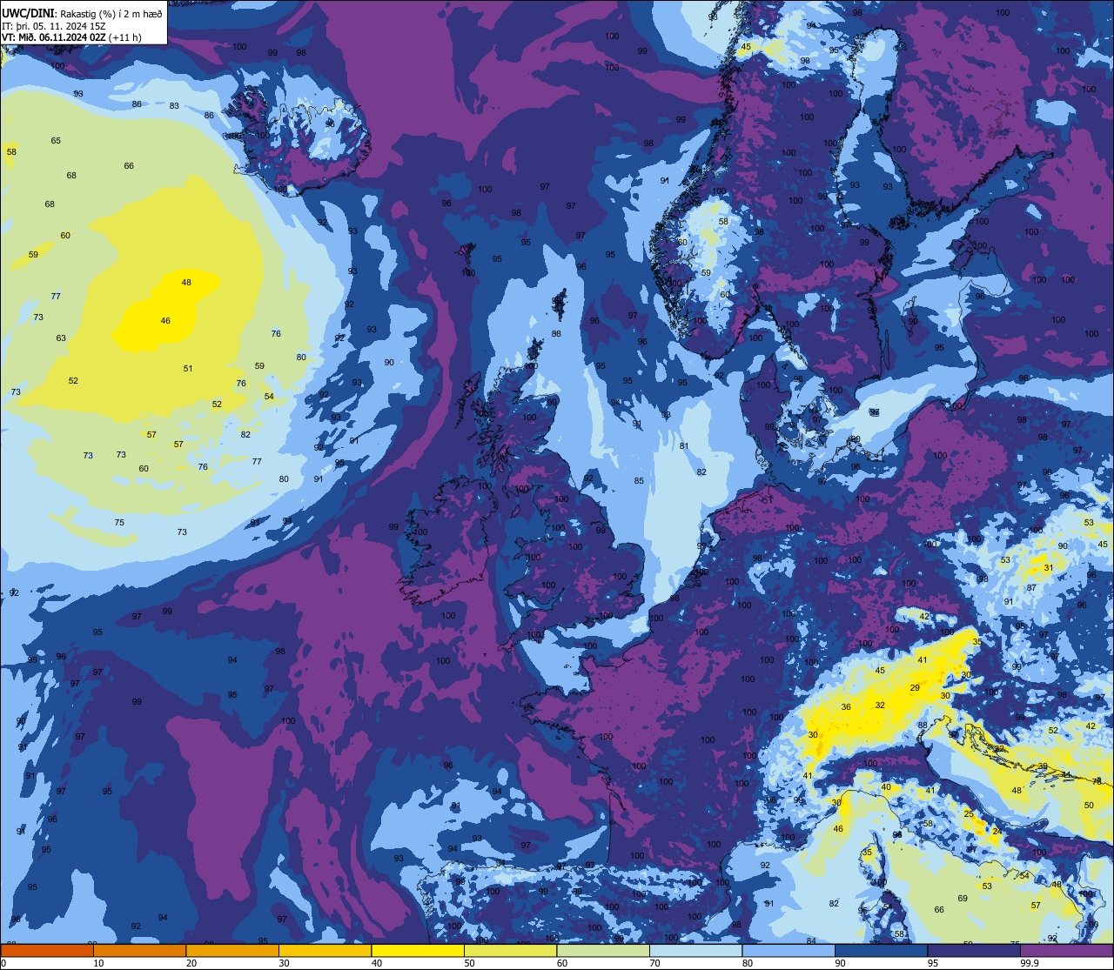Click the map humidity value '31'
Viewport: 1114px width, 970px height.
click(1049, 568)
